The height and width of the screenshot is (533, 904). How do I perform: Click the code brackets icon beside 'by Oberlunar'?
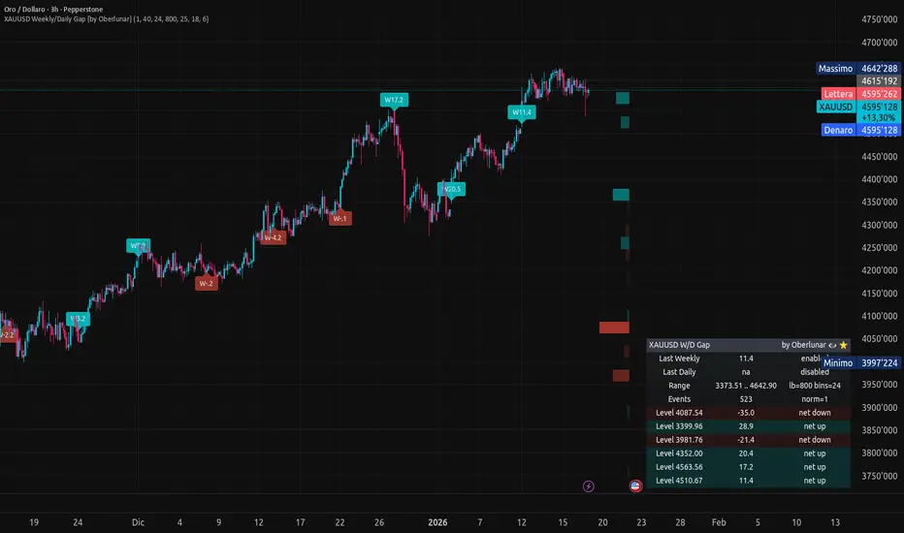coord(832,345)
